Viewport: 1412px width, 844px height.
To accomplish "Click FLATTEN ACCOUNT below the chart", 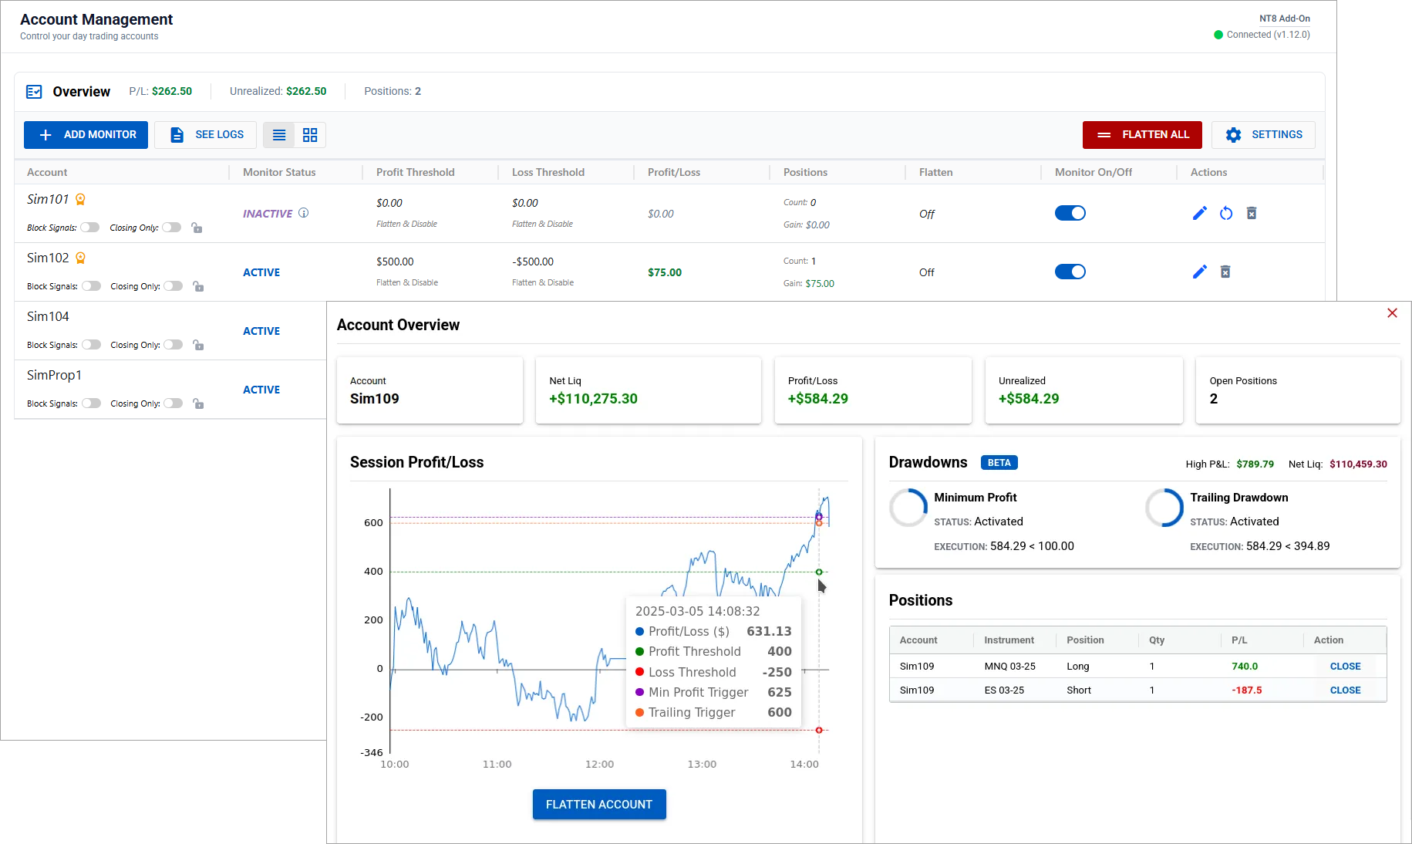I will coord(599,804).
